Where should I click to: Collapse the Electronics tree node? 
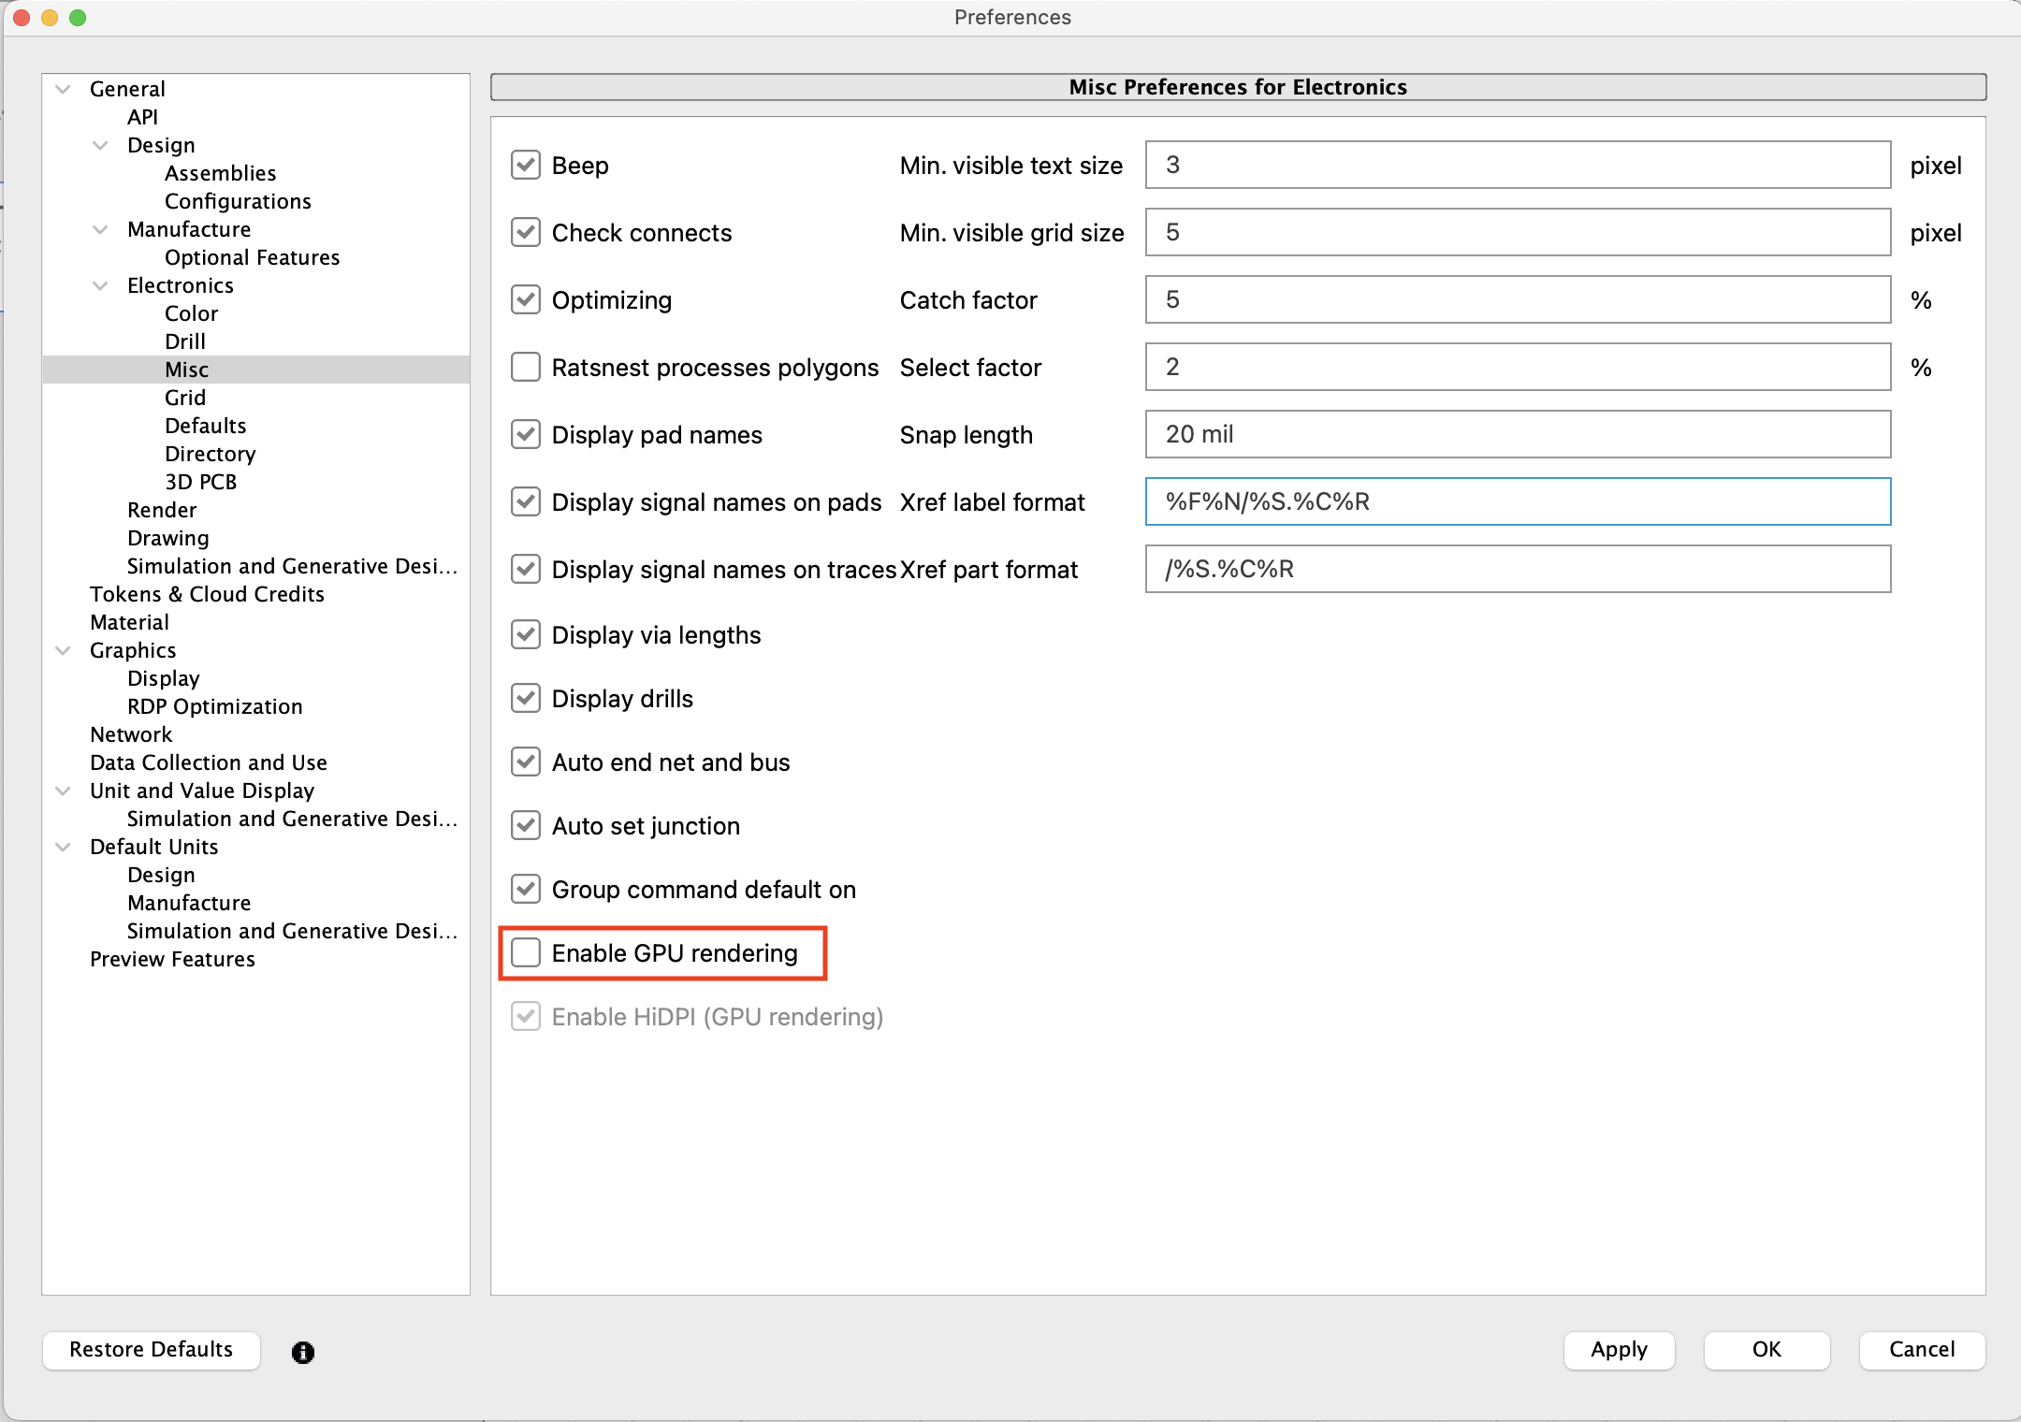click(x=101, y=285)
